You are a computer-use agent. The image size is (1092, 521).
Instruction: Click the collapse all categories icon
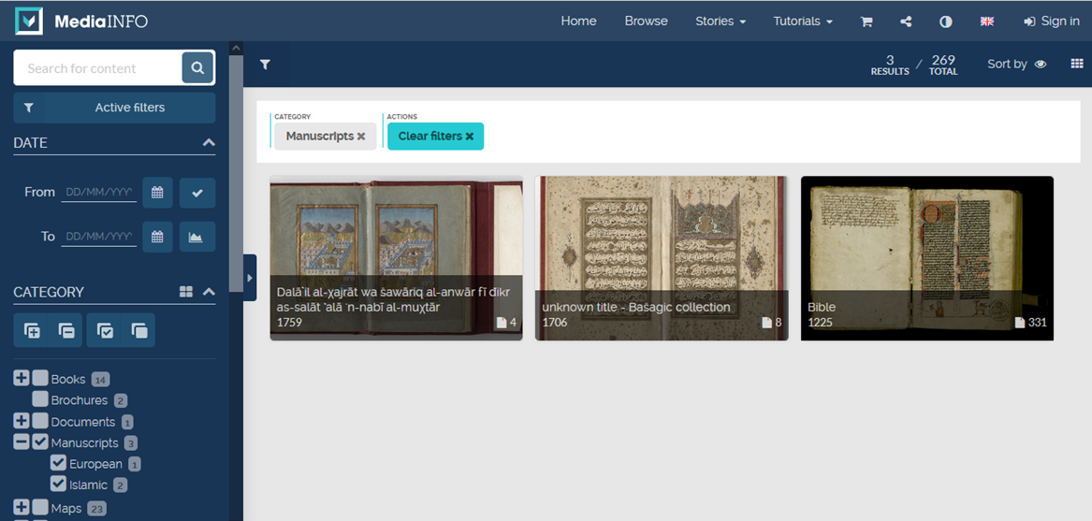pos(66,330)
